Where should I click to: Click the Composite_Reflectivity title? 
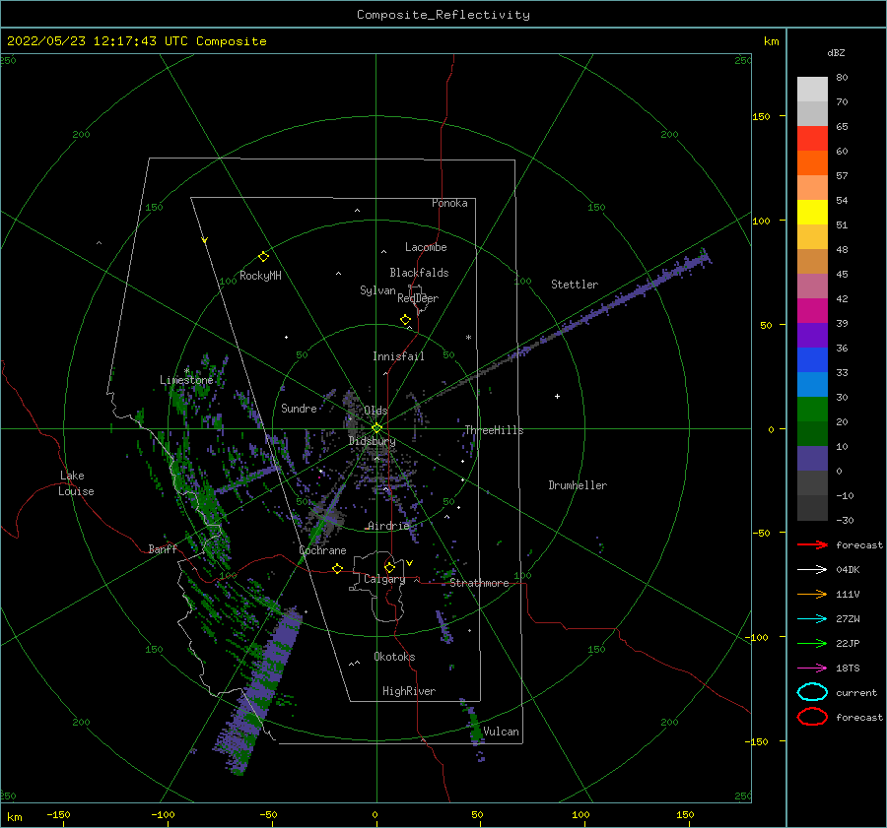(443, 15)
